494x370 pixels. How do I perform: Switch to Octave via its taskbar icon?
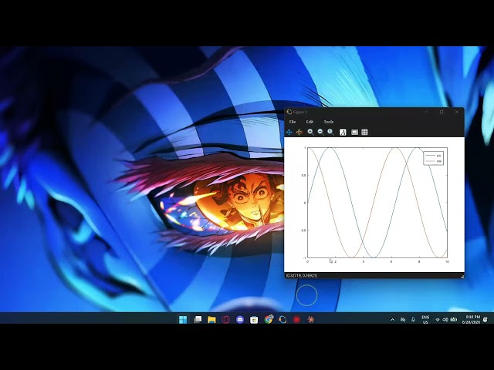pyautogui.click(x=283, y=320)
